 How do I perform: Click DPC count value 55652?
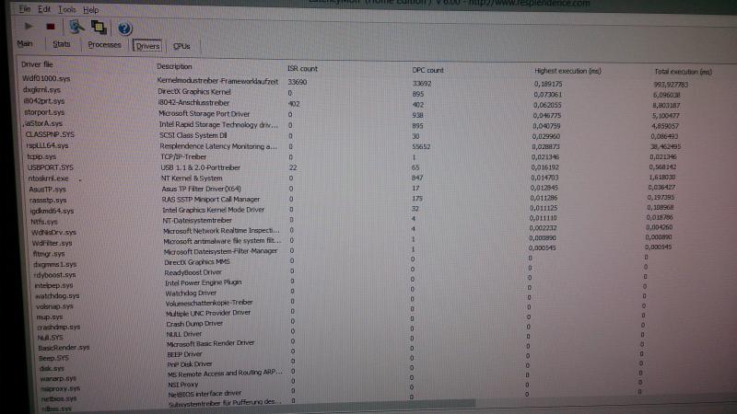pyautogui.click(x=421, y=146)
